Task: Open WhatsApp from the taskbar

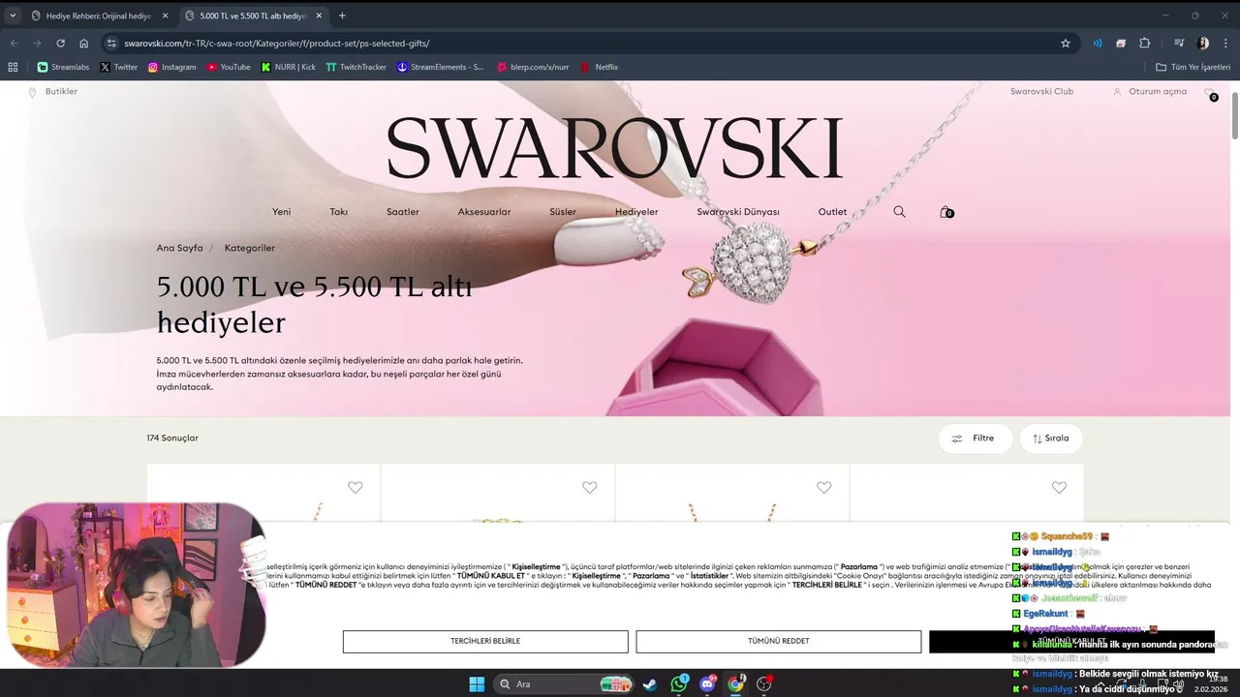Action: [x=679, y=684]
